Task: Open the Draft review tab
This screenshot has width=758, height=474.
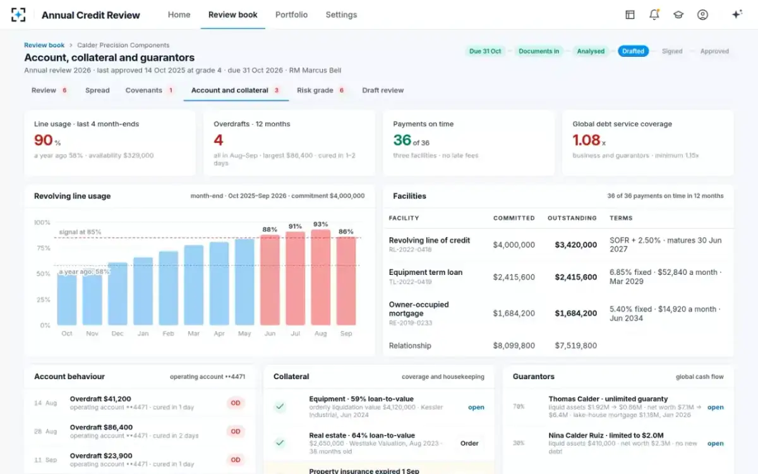Action: pyautogui.click(x=383, y=90)
